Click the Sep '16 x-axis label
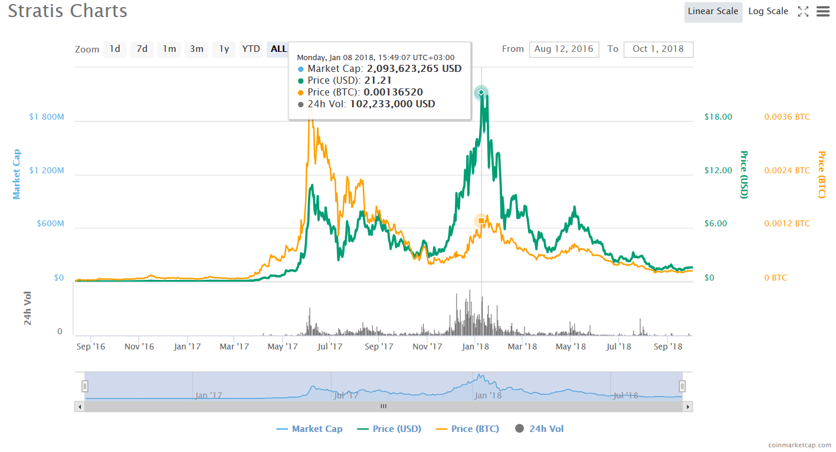This screenshot has height=452, width=836. [x=91, y=347]
